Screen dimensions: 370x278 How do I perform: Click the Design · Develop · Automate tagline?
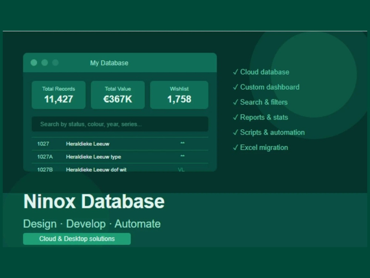(x=92, y=224)
